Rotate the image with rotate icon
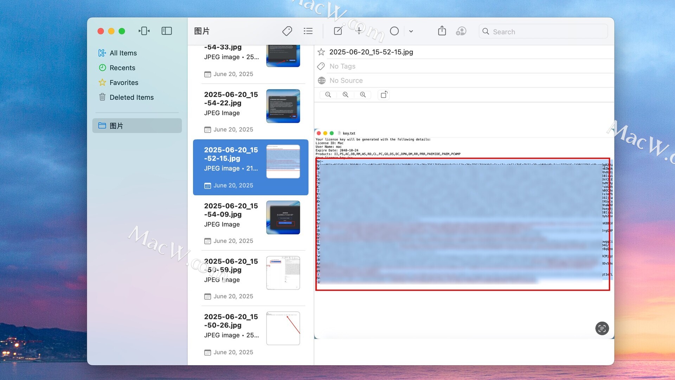The image size is (675, 380). coord(384,95)
